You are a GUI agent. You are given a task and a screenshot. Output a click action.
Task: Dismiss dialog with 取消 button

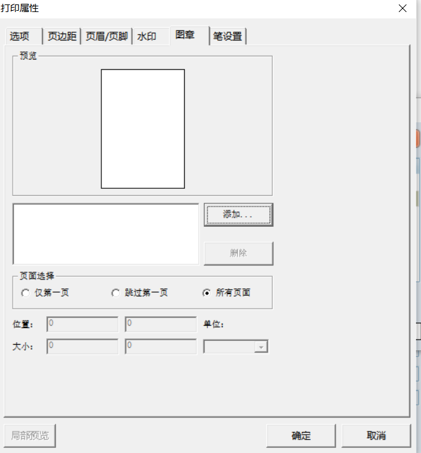click(x=376, y=436)
